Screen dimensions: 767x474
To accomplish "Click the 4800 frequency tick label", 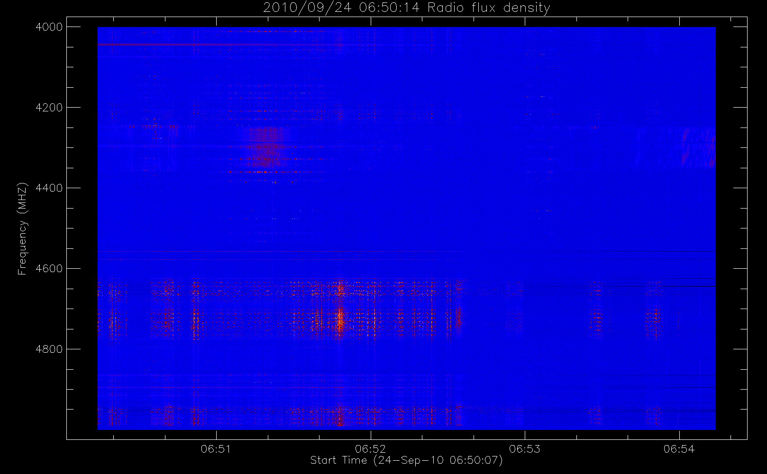I will coord(49,349).
